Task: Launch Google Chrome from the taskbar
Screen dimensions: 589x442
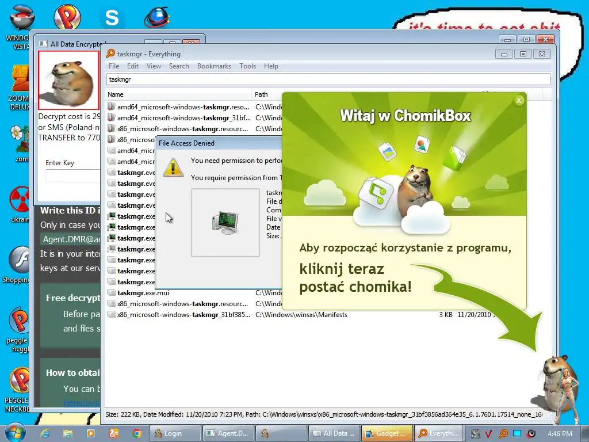Action: pos(137,433)
